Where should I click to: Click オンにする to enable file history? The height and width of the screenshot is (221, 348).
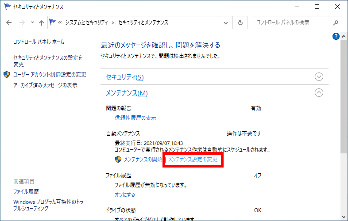[x=125, y=194]
